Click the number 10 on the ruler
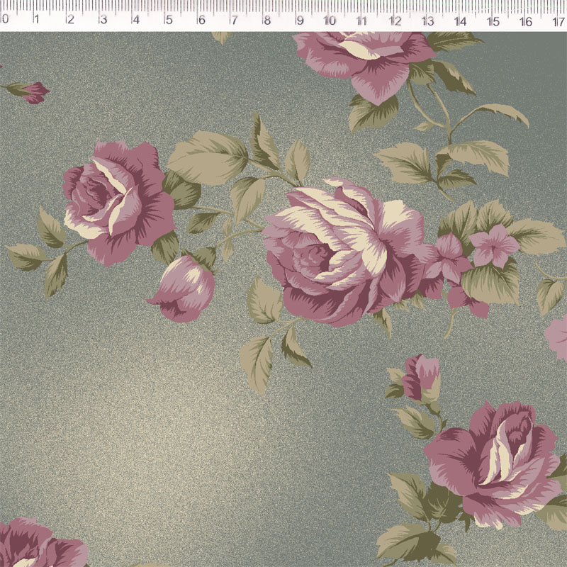 tap(330, 20)
